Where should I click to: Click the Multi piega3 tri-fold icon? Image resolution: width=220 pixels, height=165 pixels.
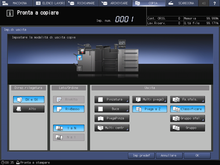click(138, 100)
